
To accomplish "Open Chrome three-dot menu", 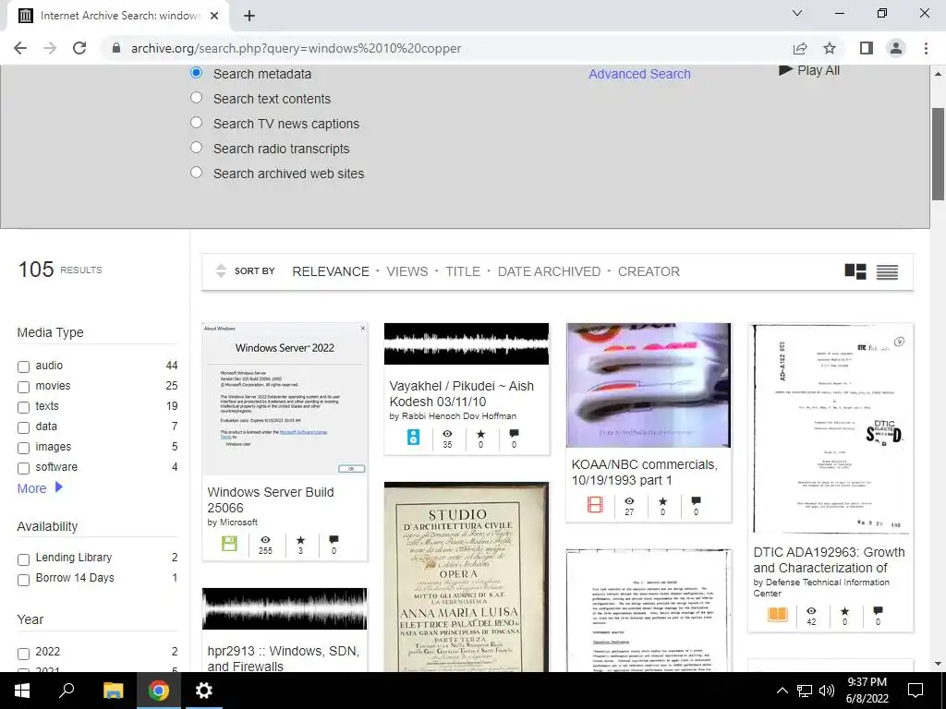I will 926,48.
